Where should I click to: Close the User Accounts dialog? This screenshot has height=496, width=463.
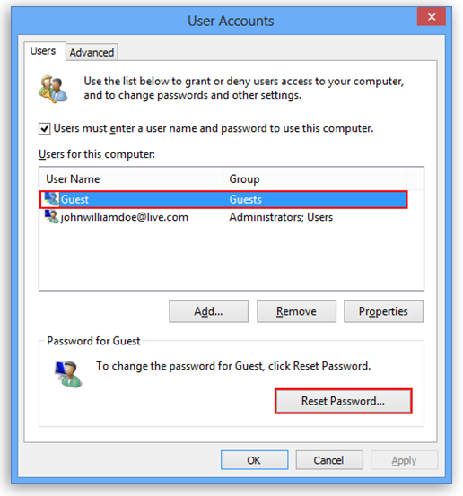[x=432, y=16]
